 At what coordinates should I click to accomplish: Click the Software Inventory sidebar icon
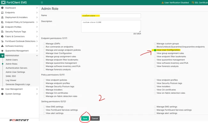pos(2,46)
